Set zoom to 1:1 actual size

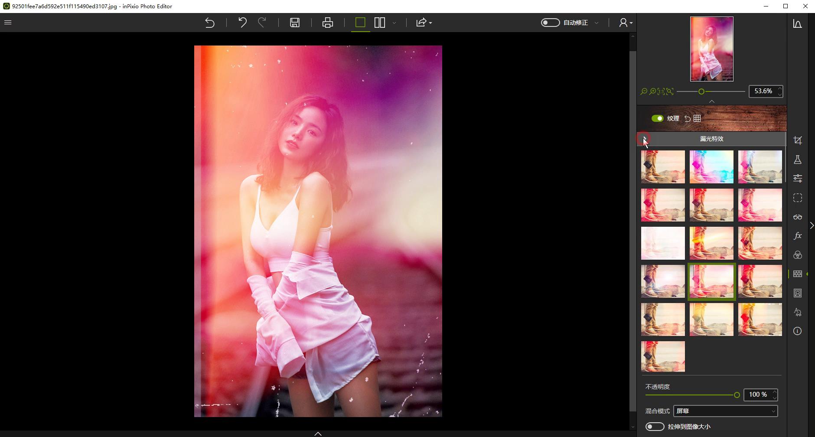[661, 91]
